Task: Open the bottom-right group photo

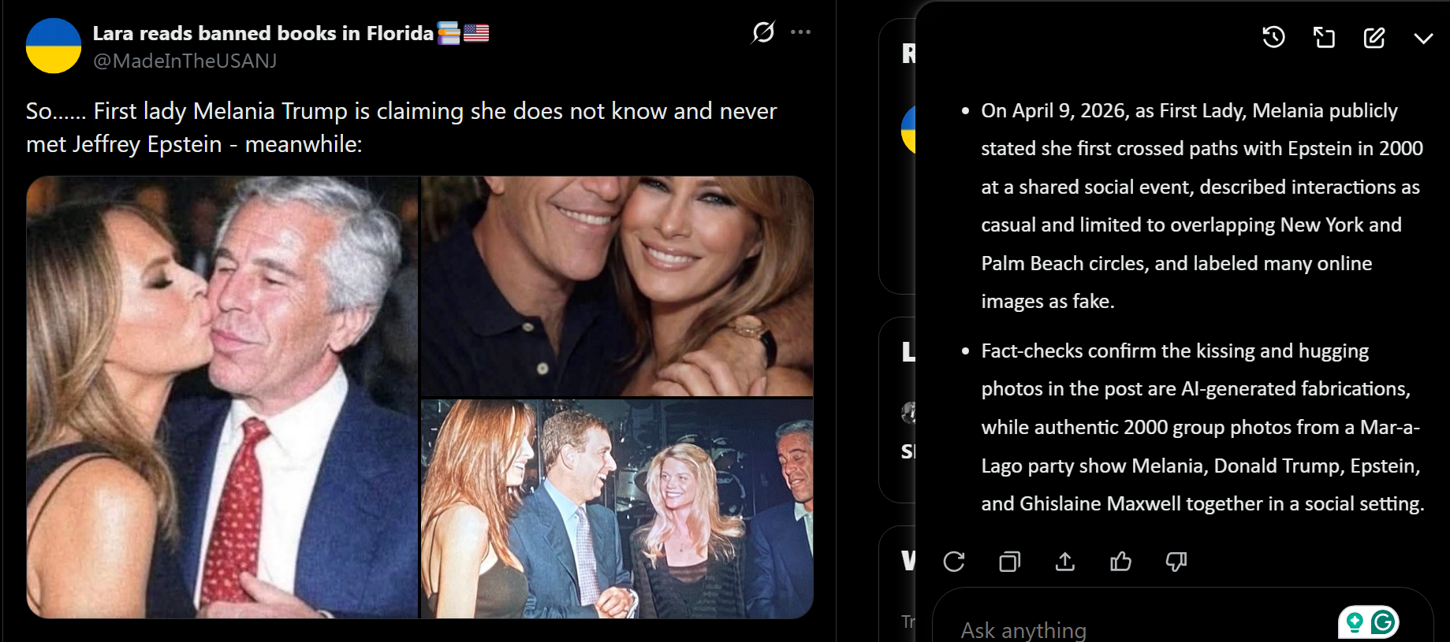Action: tap(617, 509)
